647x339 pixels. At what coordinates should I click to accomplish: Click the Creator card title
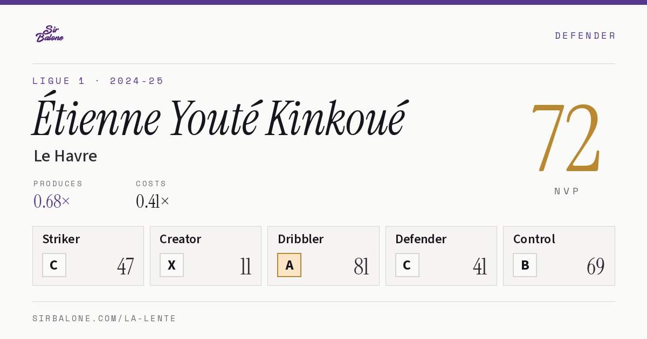pos(181,239)
